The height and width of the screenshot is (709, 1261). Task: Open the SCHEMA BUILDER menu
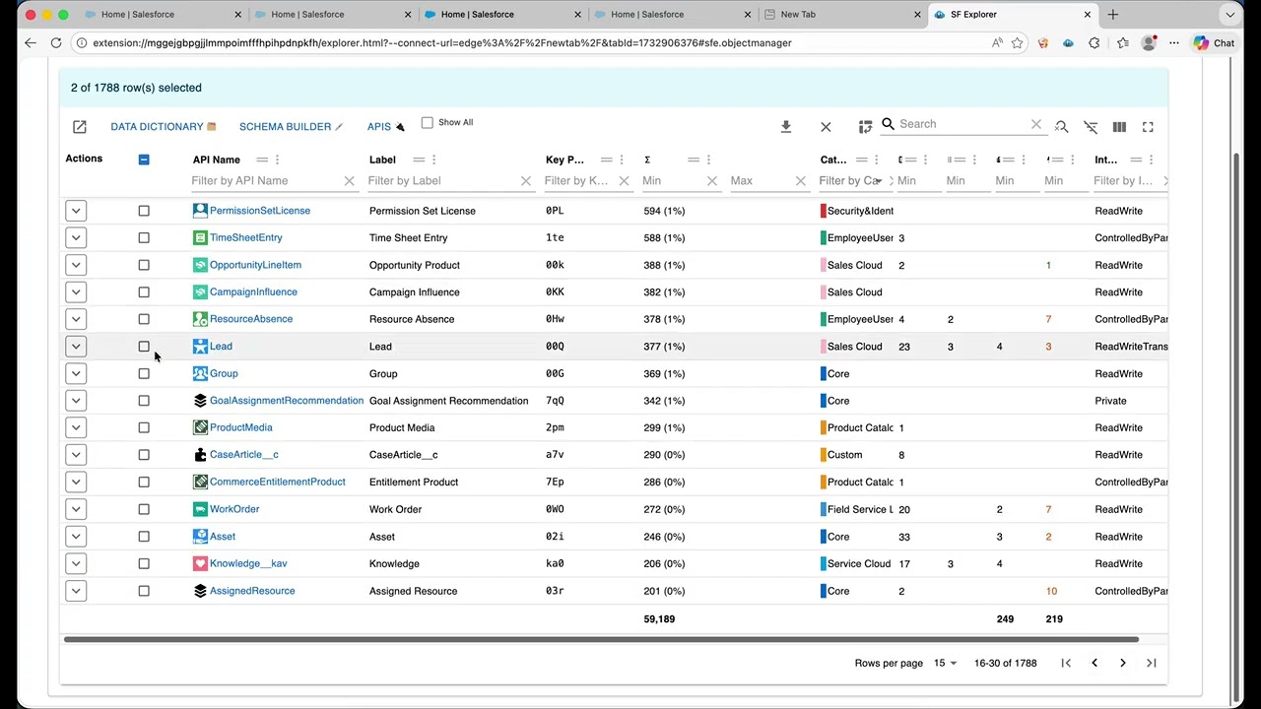[x=292, y=127]
